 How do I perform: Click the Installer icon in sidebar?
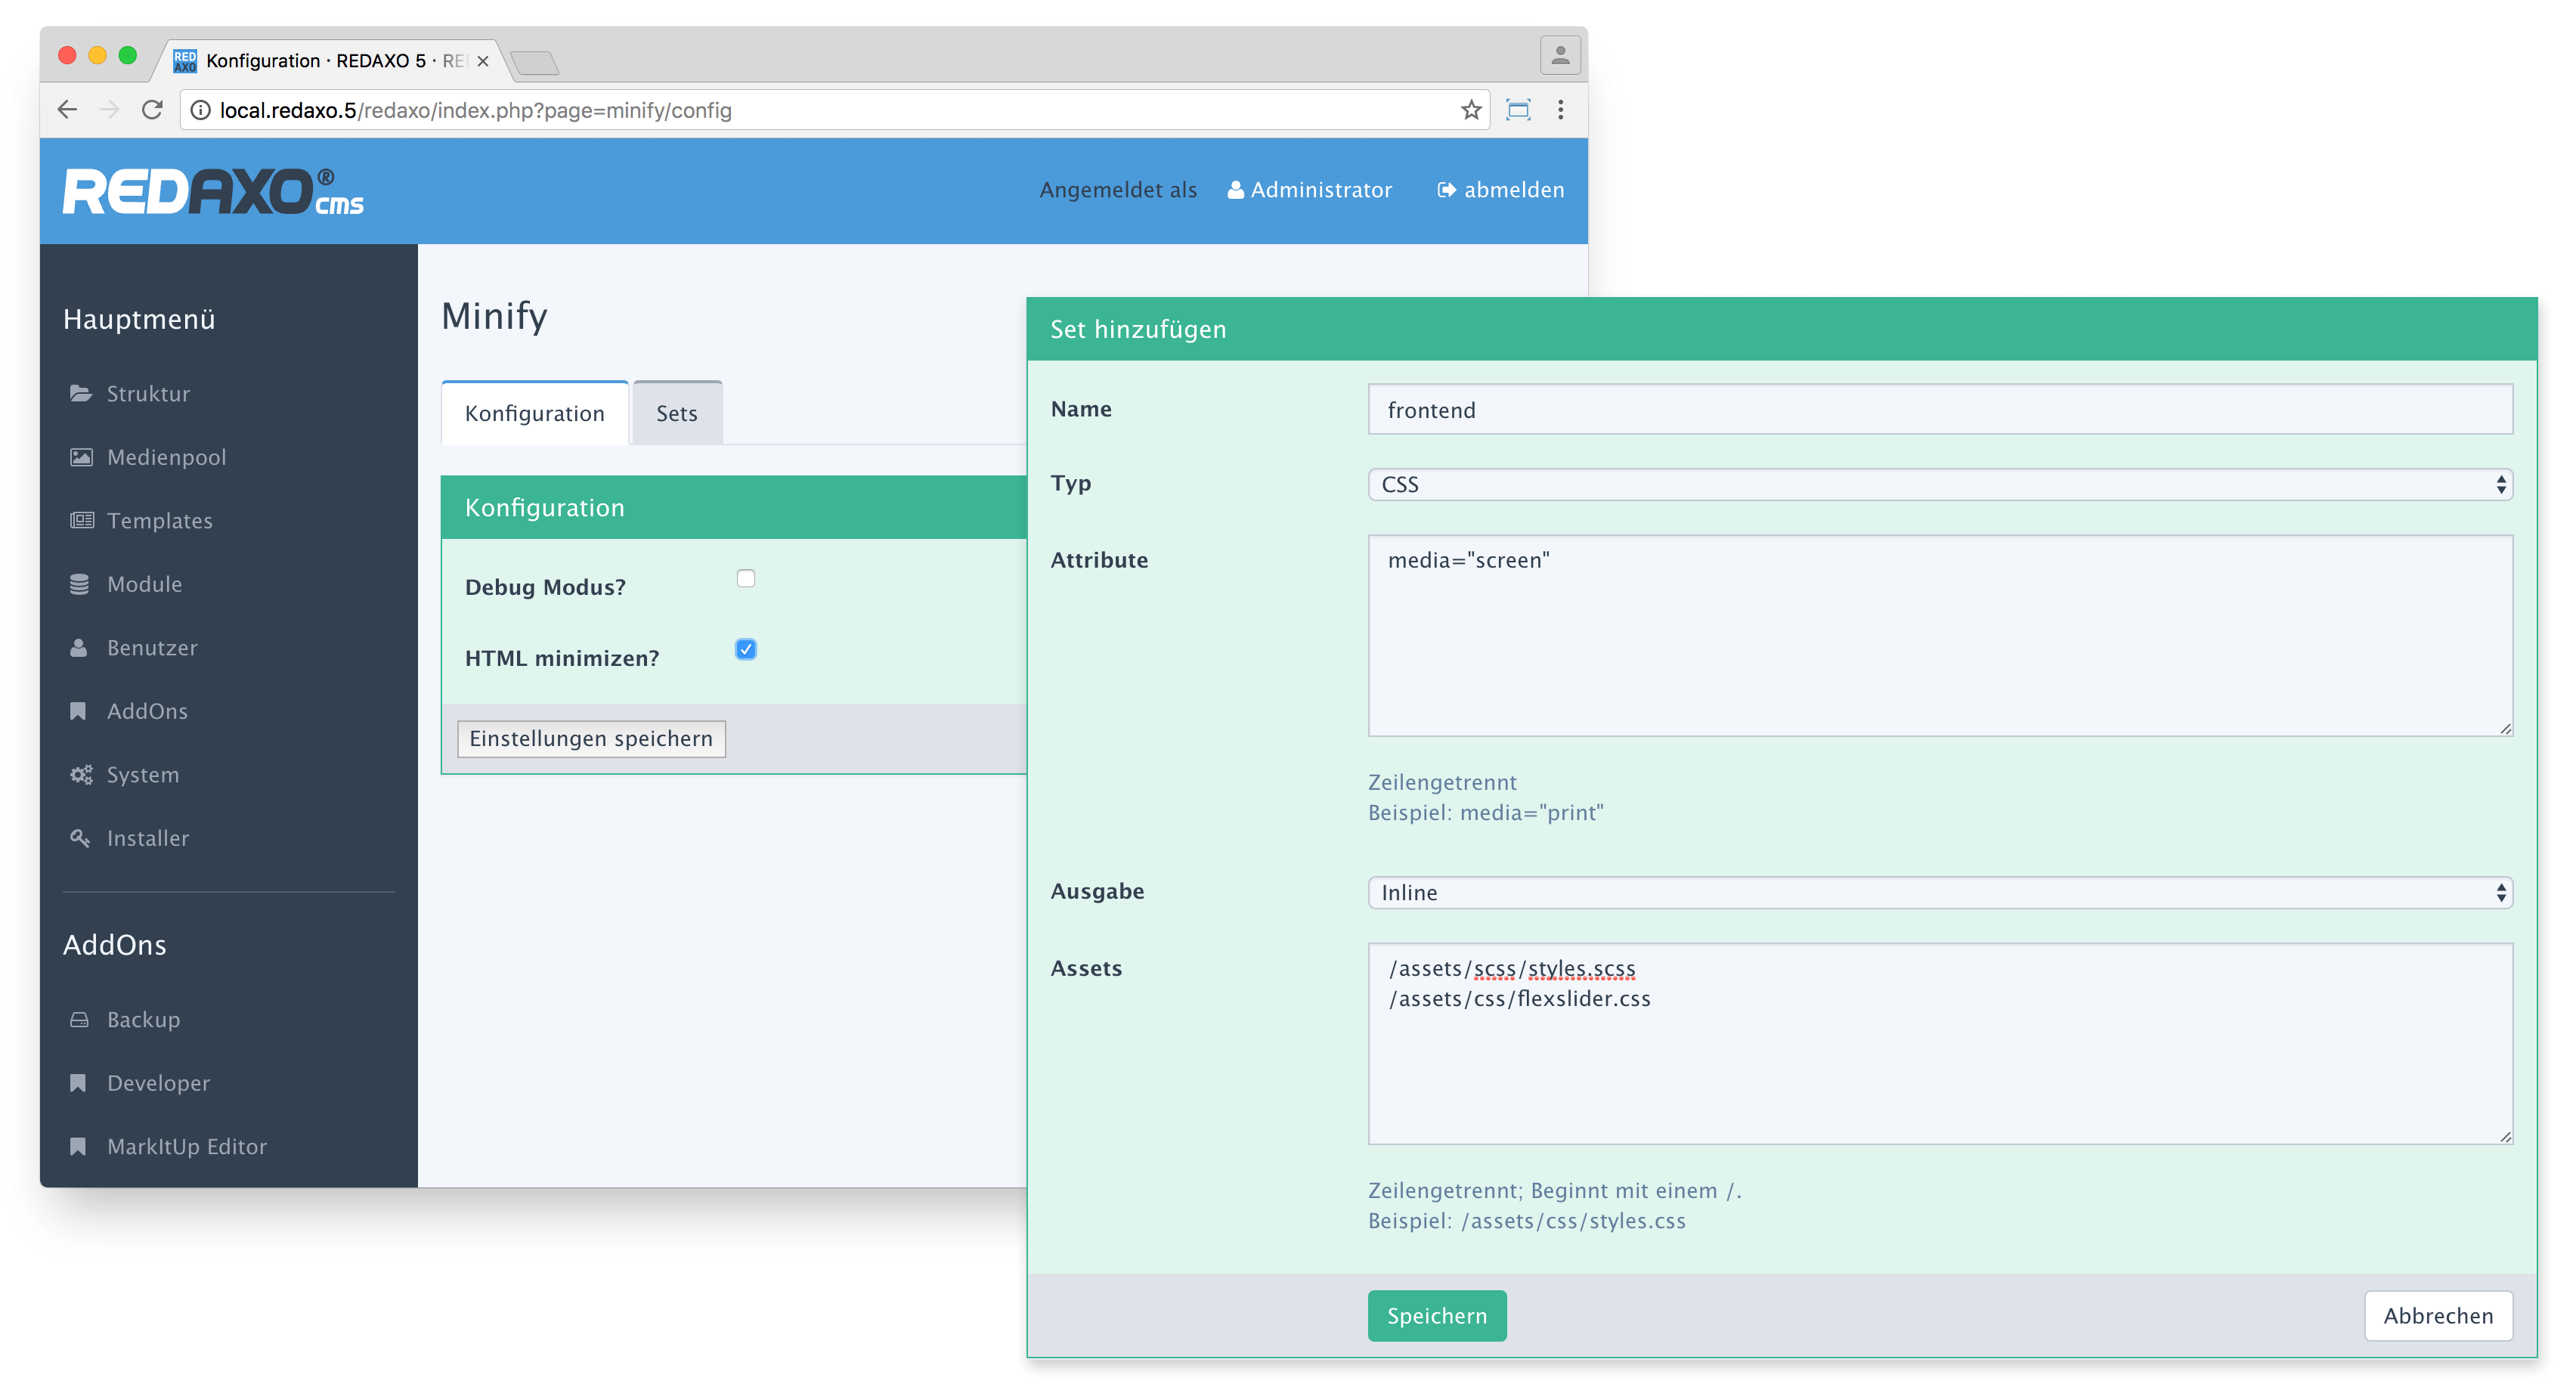tap(80, 838)
